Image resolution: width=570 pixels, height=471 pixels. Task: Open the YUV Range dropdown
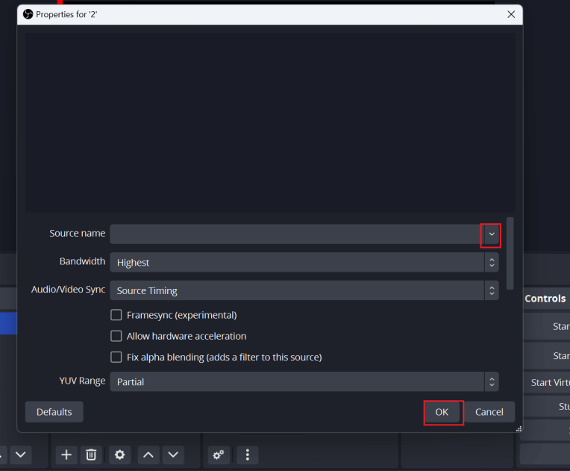pyautogui.click(x=304, y=381)
